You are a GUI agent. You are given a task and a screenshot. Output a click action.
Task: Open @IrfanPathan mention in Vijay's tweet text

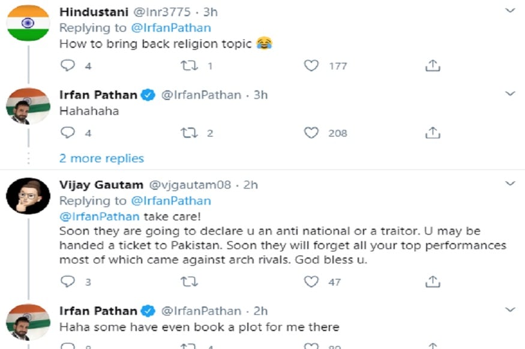click(99, 217)
